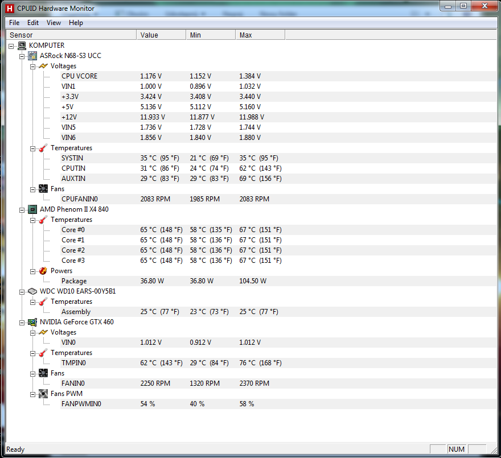The height and width of the screenshot is (458, 501).
Task: Click the thermometer icon under NVIDIA GeForce GTX 460
Action: [43, 353]
